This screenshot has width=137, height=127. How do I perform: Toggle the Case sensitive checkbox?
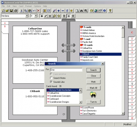(x=51, y=74)
